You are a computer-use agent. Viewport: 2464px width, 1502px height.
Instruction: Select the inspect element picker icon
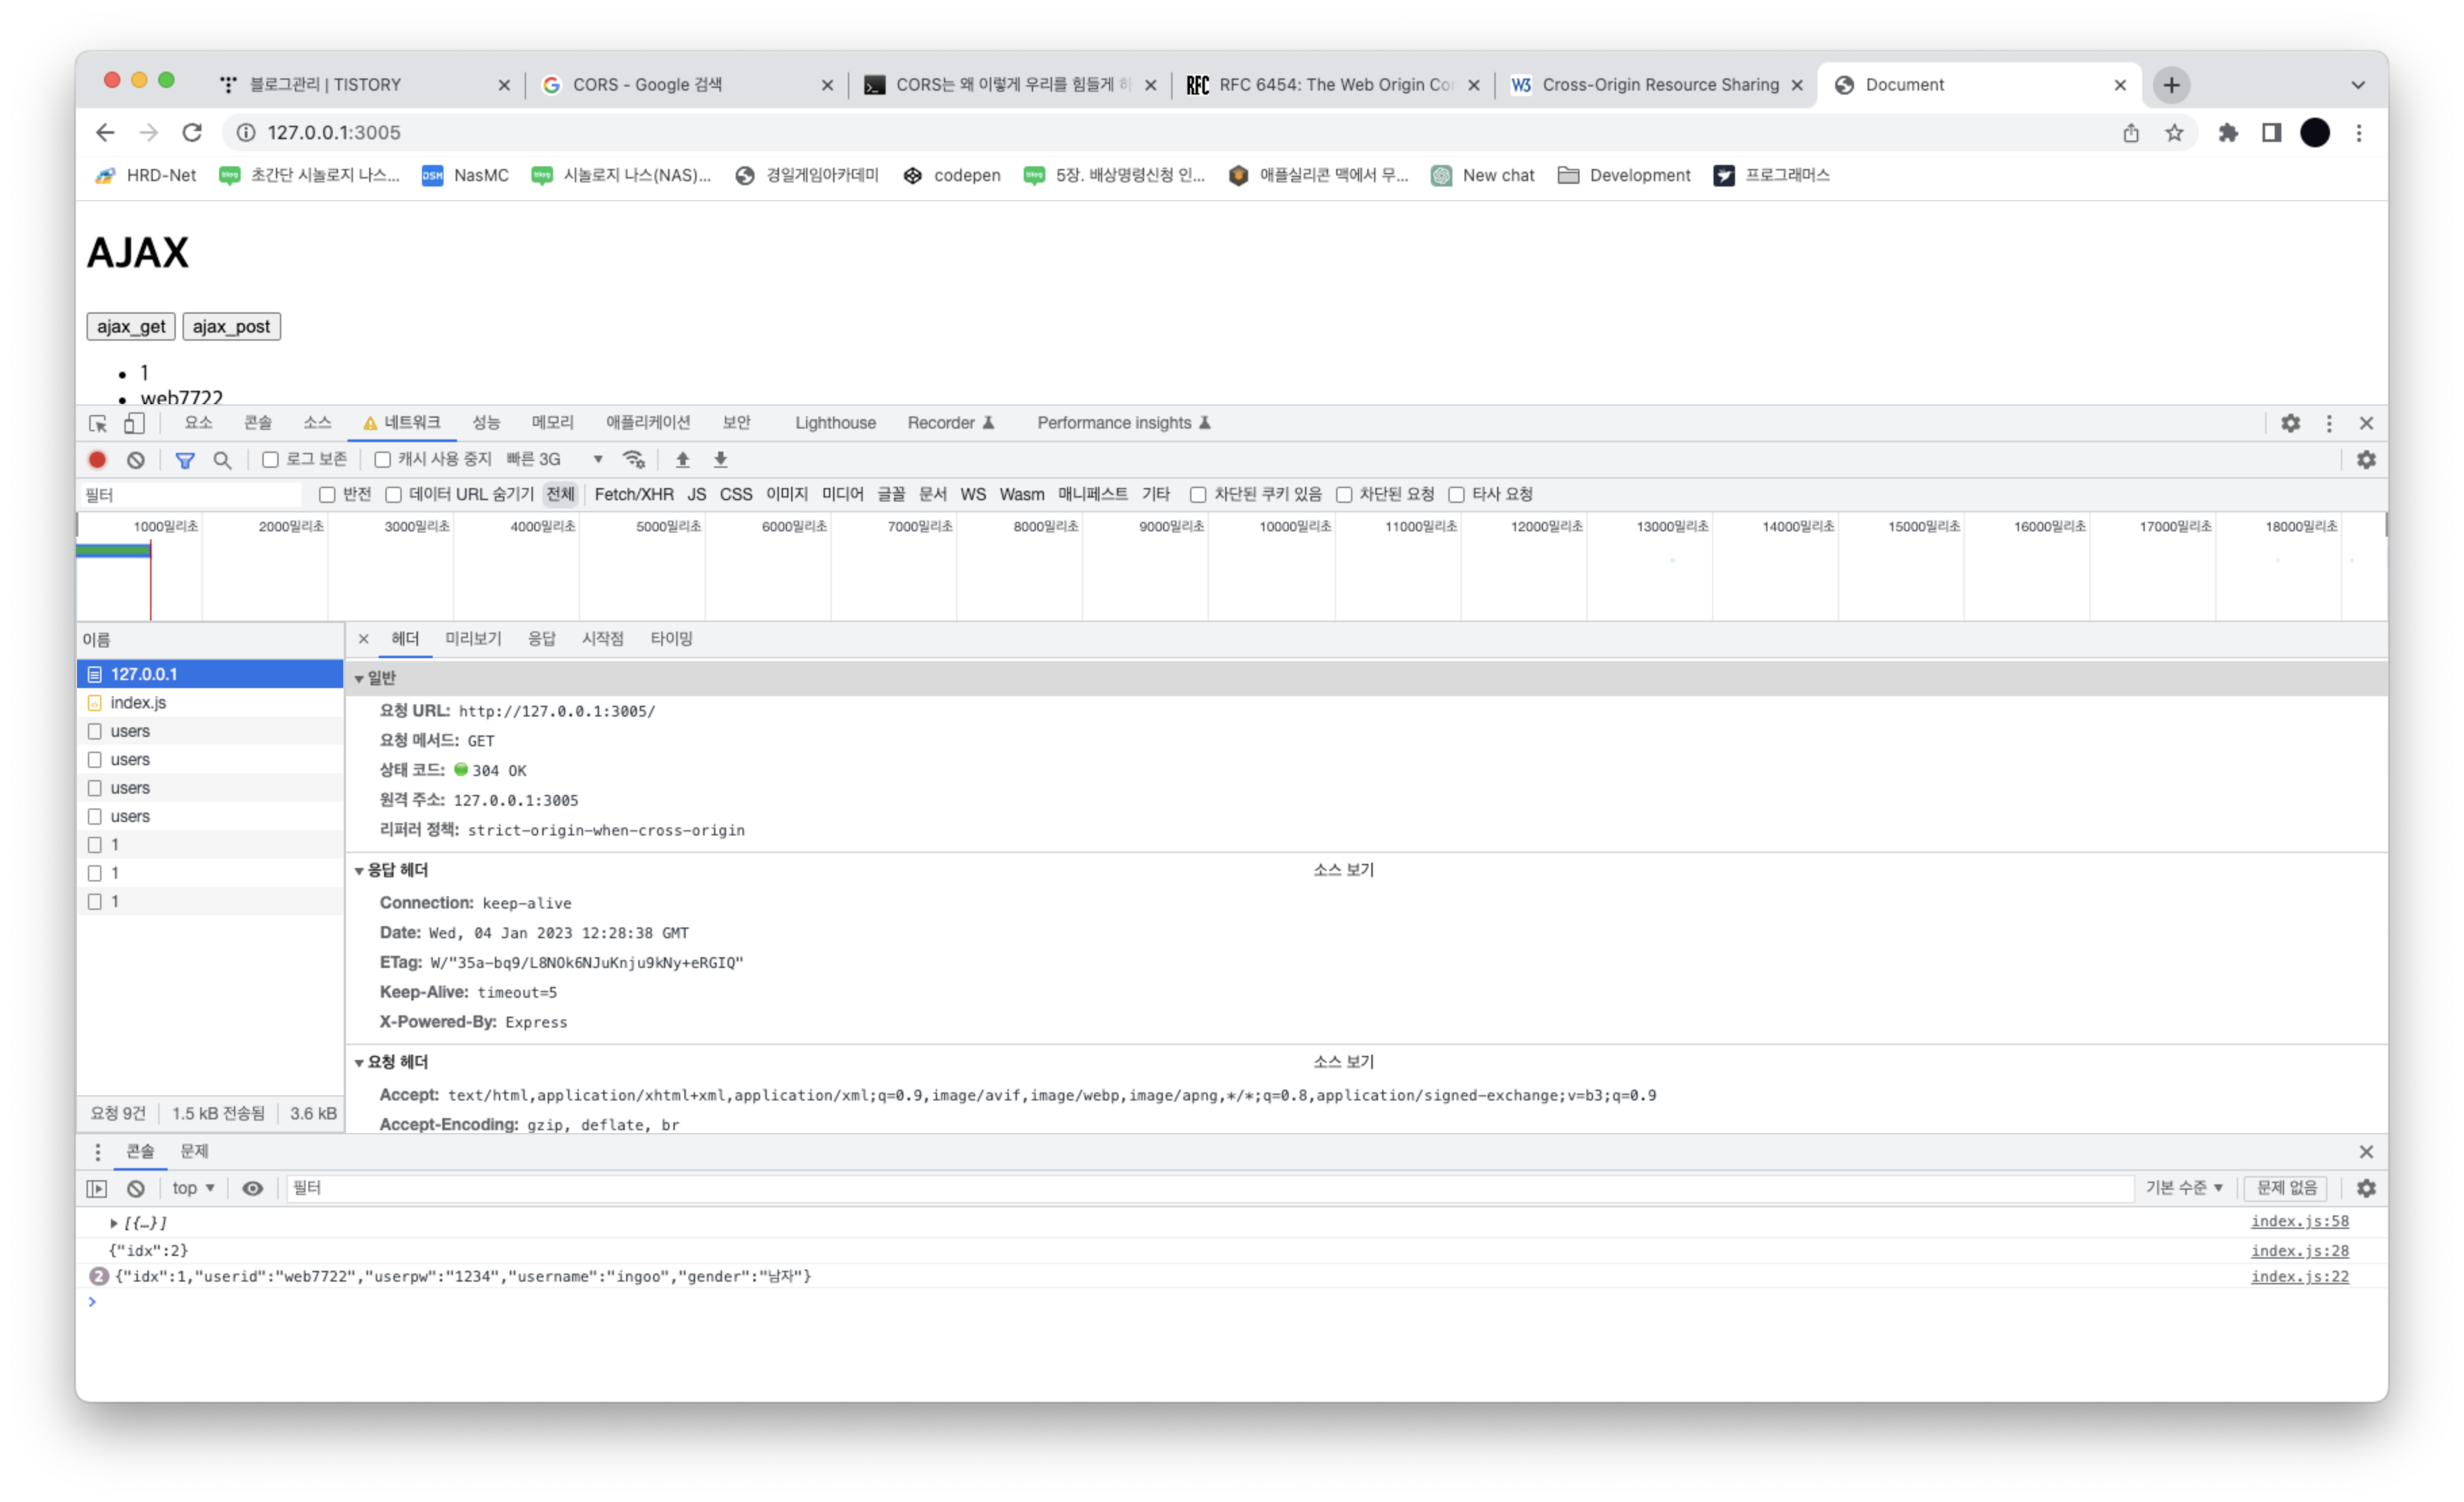98,423
